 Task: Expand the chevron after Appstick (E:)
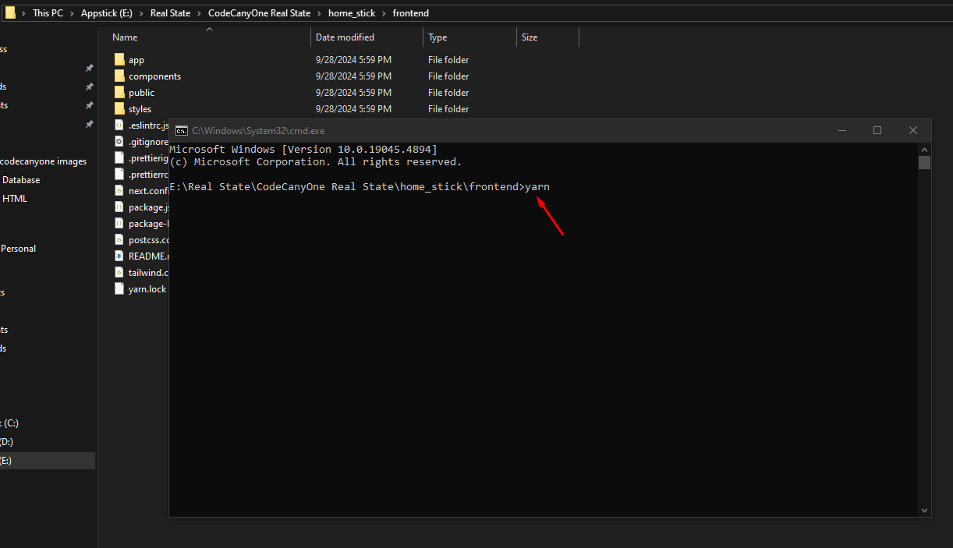(142, 13)
